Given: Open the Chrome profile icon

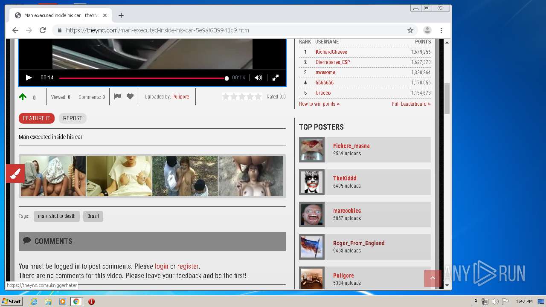Looking at the screenshot, I should [427, 30].
